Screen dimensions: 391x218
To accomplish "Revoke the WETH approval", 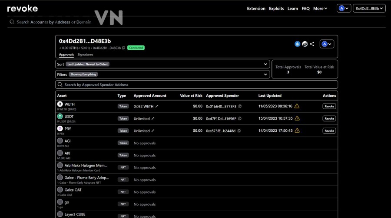I will (329, 106).
